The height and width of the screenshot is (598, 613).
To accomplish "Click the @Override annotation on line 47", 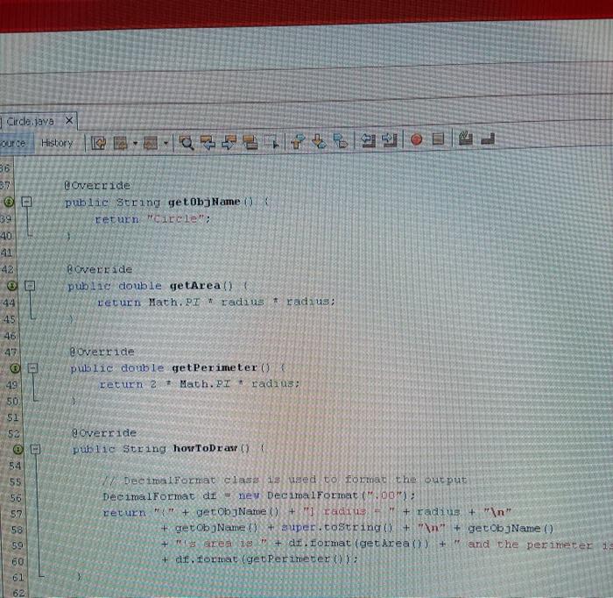I will tap(102, 352).
